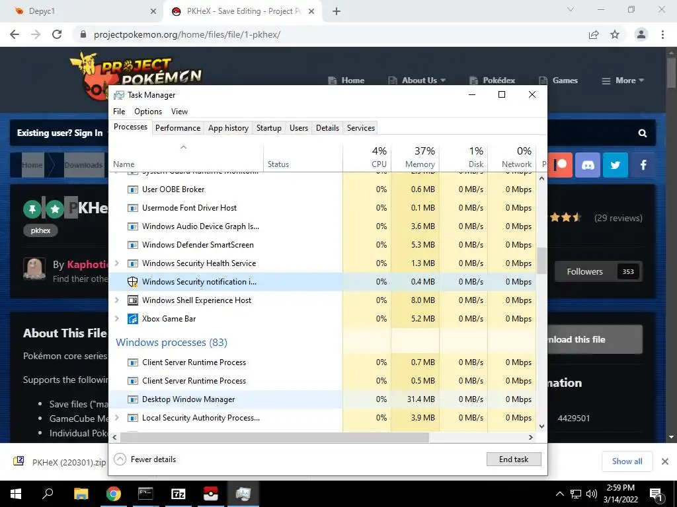Click the network tray icon

coord(576,494)
